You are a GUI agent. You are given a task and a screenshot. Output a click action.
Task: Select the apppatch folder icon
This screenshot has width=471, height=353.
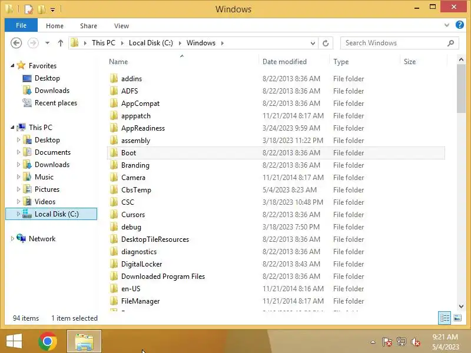pos(114,115)
